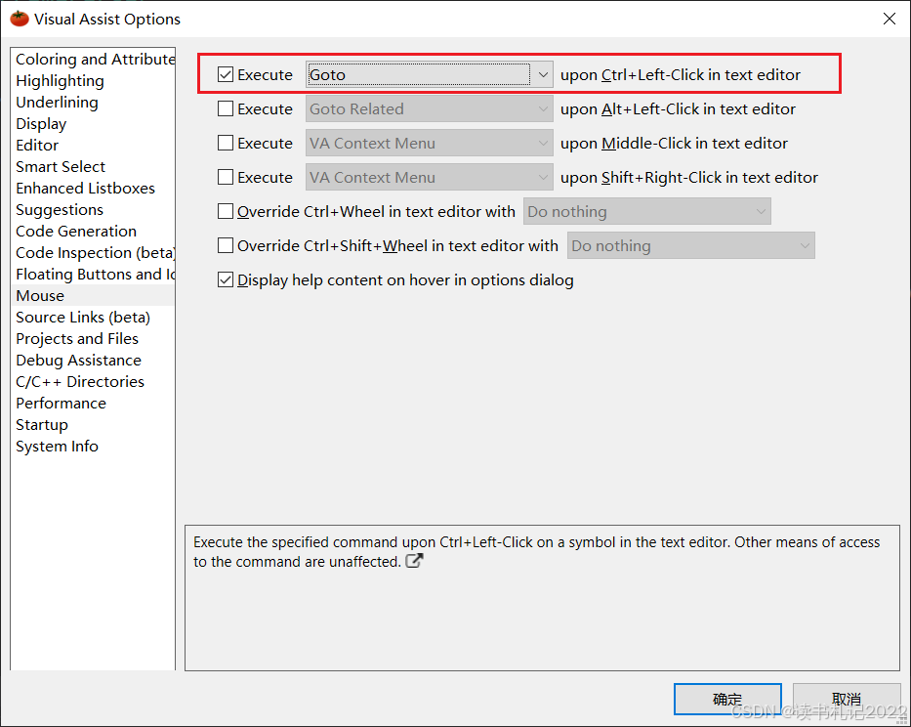The height and width of the screenshot is (727, 911).
Task: Open the Goto Related dropdown
Action: [x=430, y=108]
